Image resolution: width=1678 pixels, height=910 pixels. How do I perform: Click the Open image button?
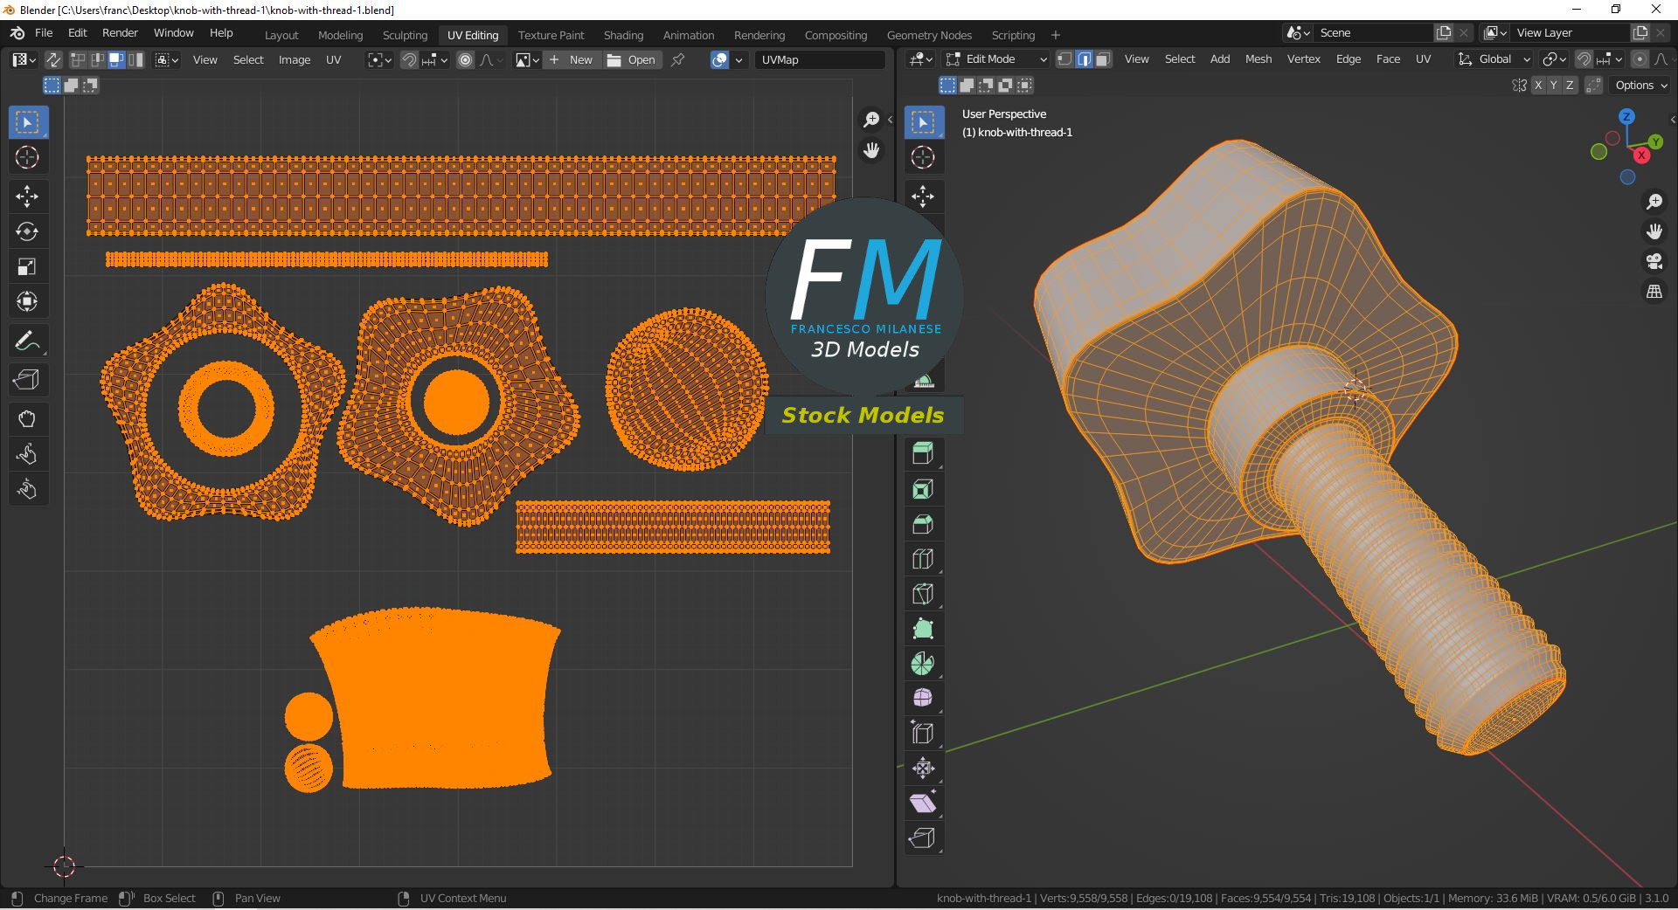[632, 59]
